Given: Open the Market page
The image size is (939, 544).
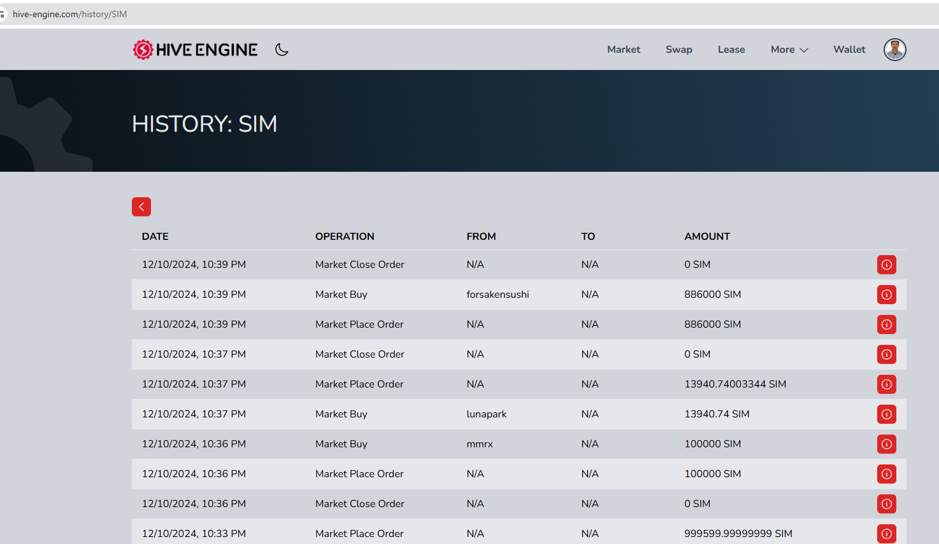Looking at the screenshot, I should 624,50.
